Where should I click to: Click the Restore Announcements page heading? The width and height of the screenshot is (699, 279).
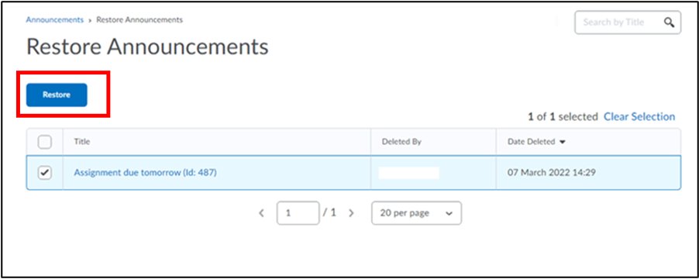click(x=147, y=46)
